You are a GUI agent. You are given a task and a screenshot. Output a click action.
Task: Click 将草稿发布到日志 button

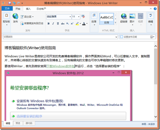pyautogui.click(x=32, y=23)
